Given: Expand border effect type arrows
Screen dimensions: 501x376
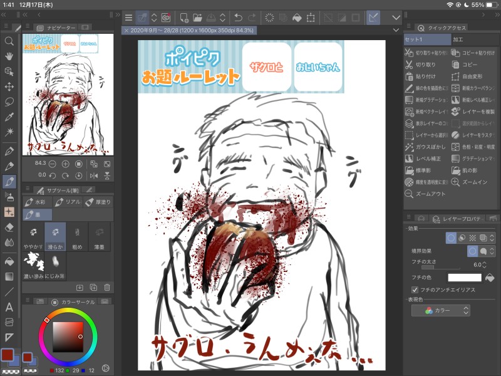Looking at the screenshot, I should click(x=492, y=251).
